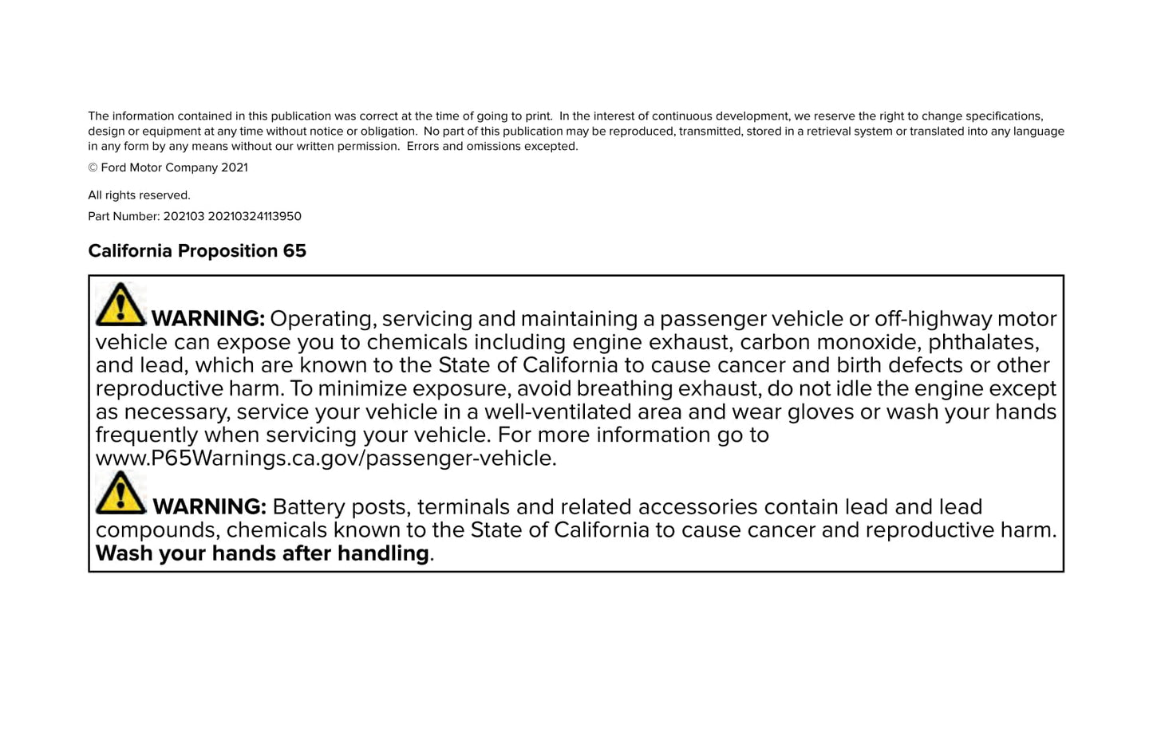
Task: Click the bold WARNING label before 'Operating'
Action: (207, 319)
